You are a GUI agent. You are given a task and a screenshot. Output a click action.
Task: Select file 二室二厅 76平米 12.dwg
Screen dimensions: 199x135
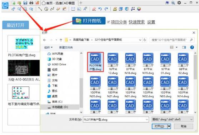point(113,64)
